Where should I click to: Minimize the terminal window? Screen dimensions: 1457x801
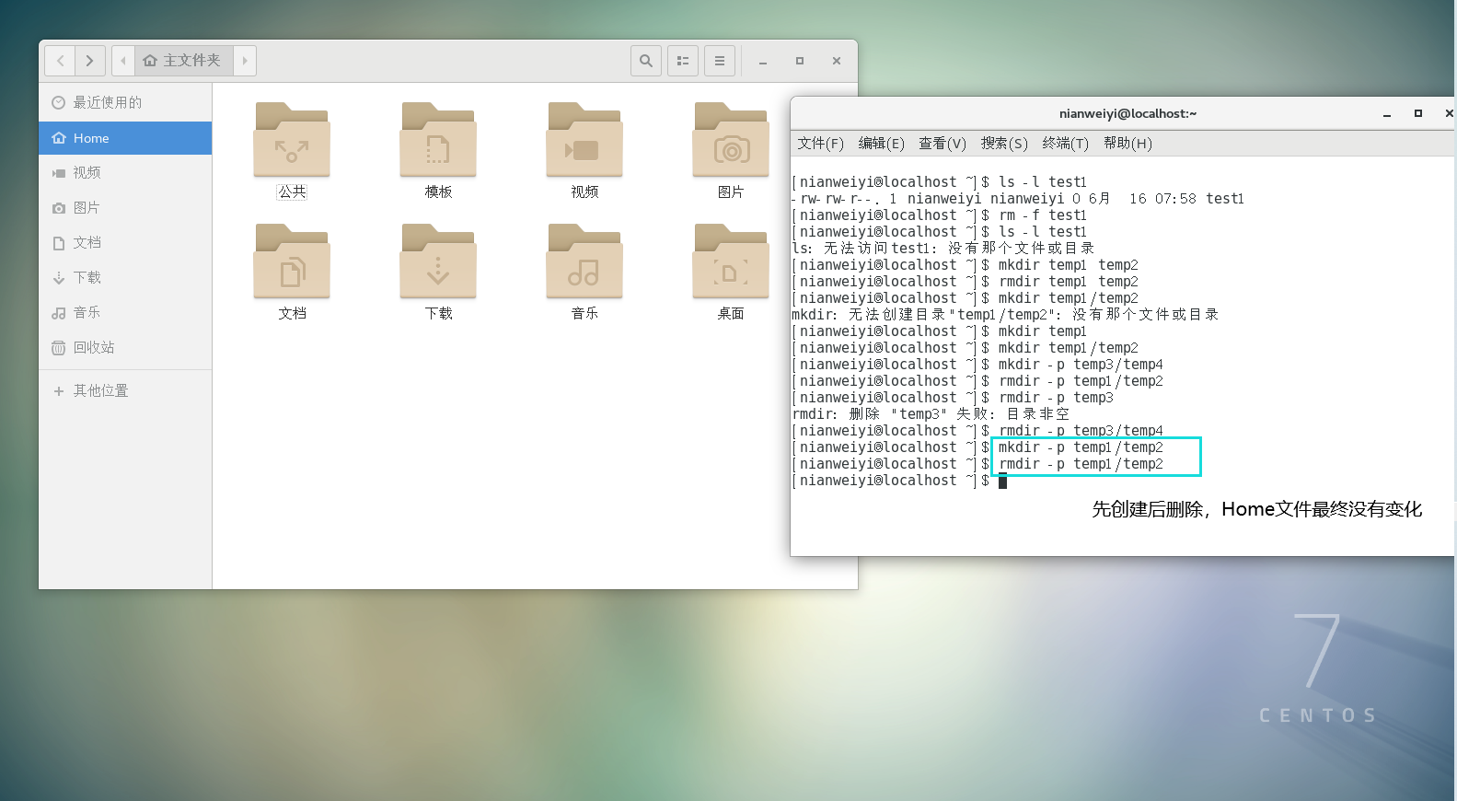(1387, 113)
